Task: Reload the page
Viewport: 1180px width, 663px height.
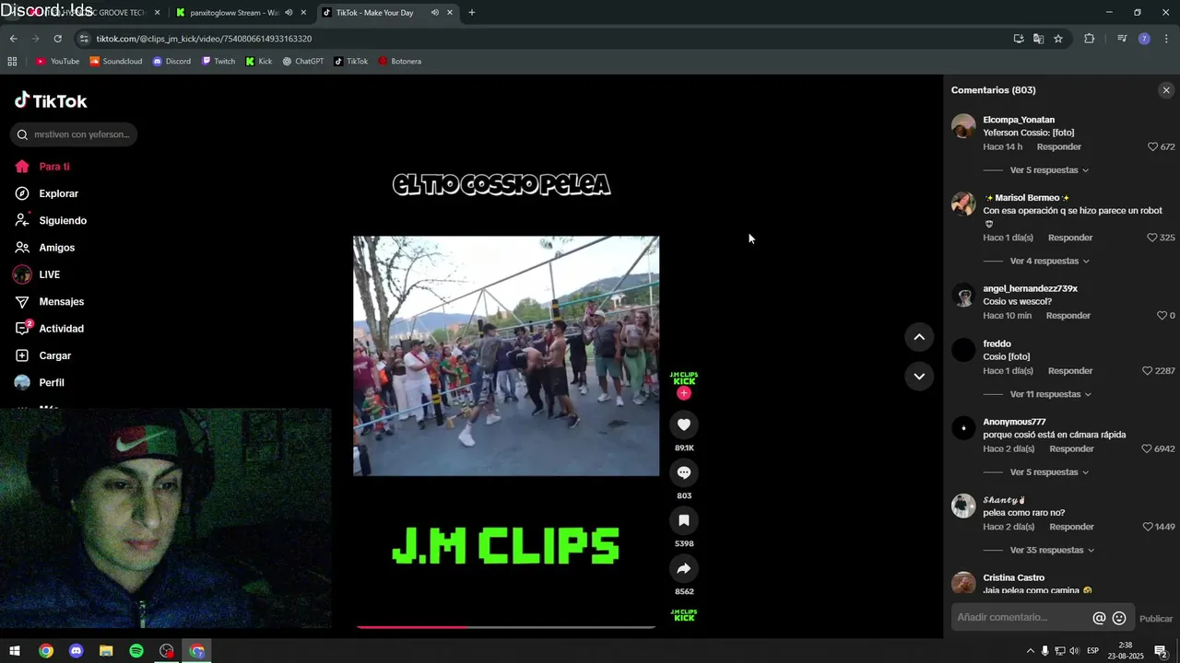Action: (57, 39)
